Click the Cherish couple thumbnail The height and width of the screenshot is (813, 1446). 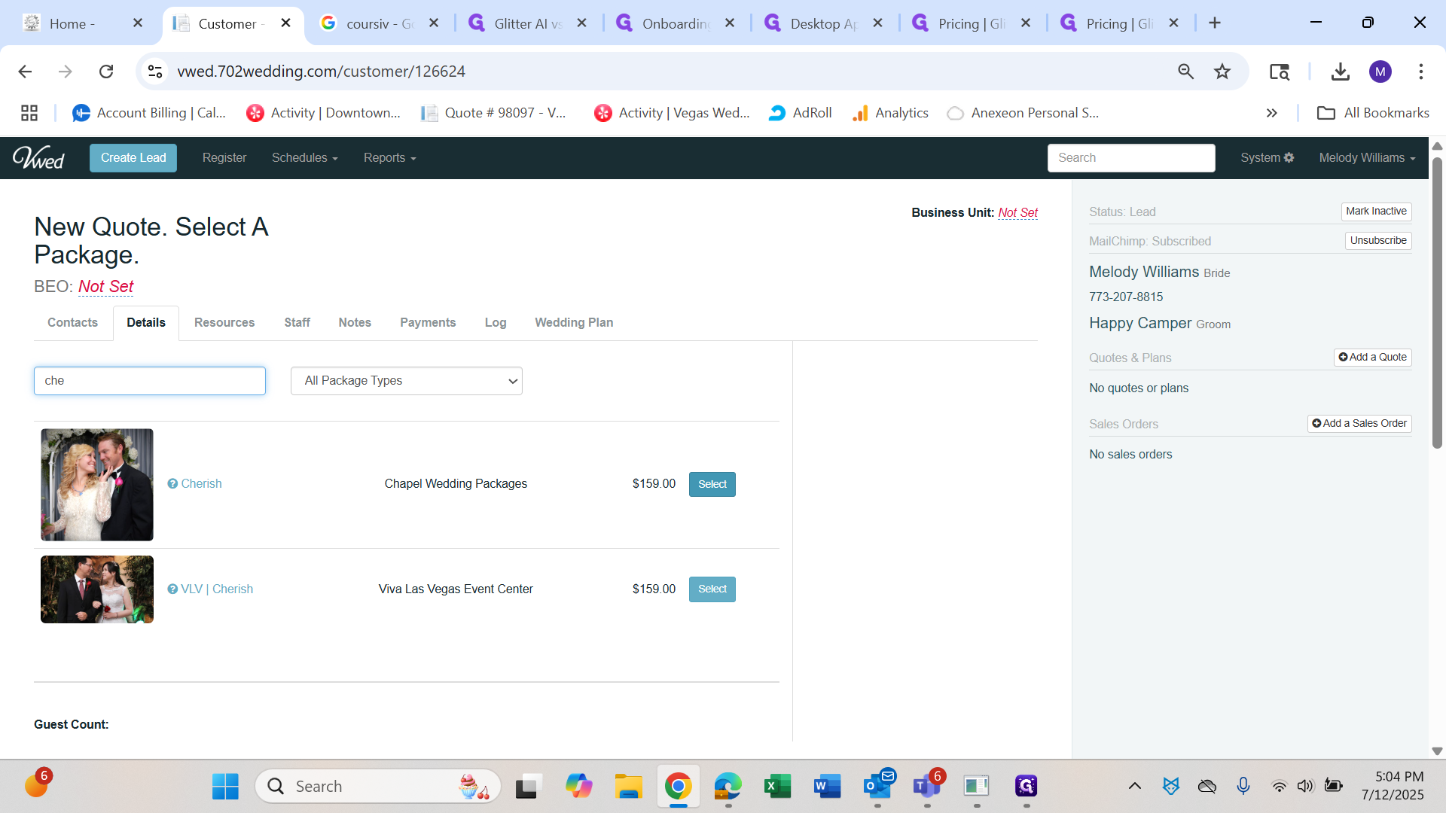pyautogui.click(x=97, y=485)
